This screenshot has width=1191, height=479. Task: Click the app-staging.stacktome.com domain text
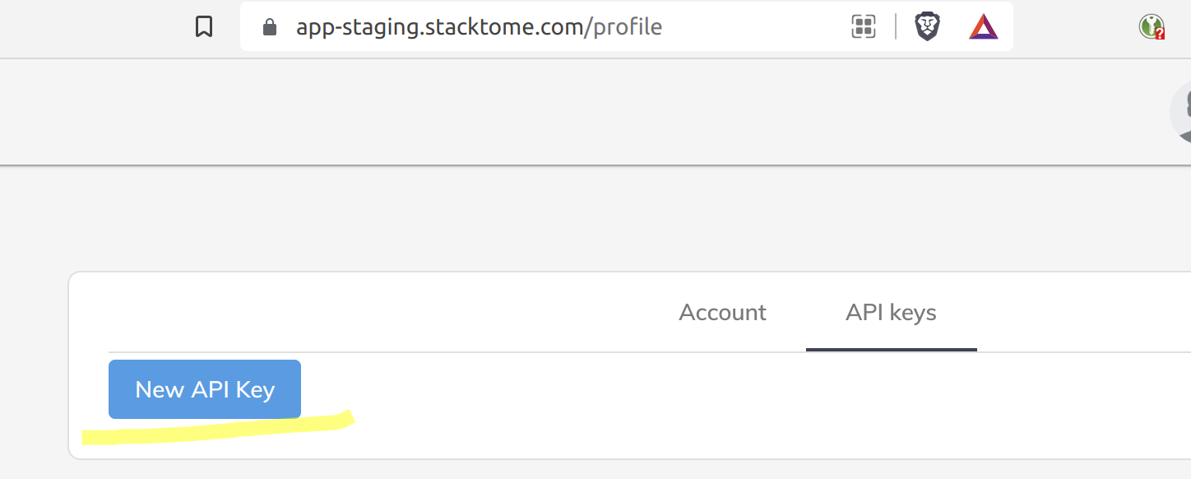coord(440,27)
